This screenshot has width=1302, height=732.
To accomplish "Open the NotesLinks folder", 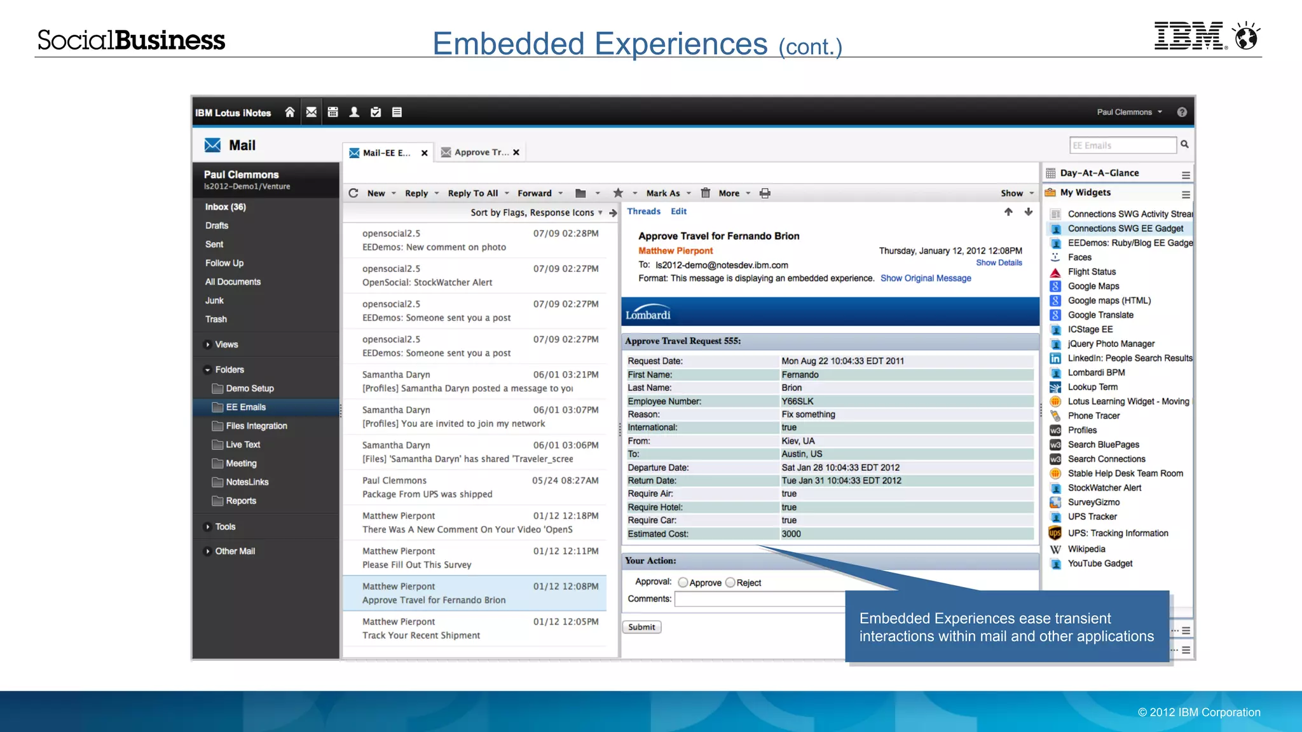I will click(247, 482).
